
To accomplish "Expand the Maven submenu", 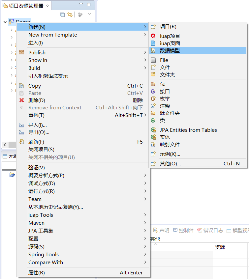I will [x=36, y=223].
